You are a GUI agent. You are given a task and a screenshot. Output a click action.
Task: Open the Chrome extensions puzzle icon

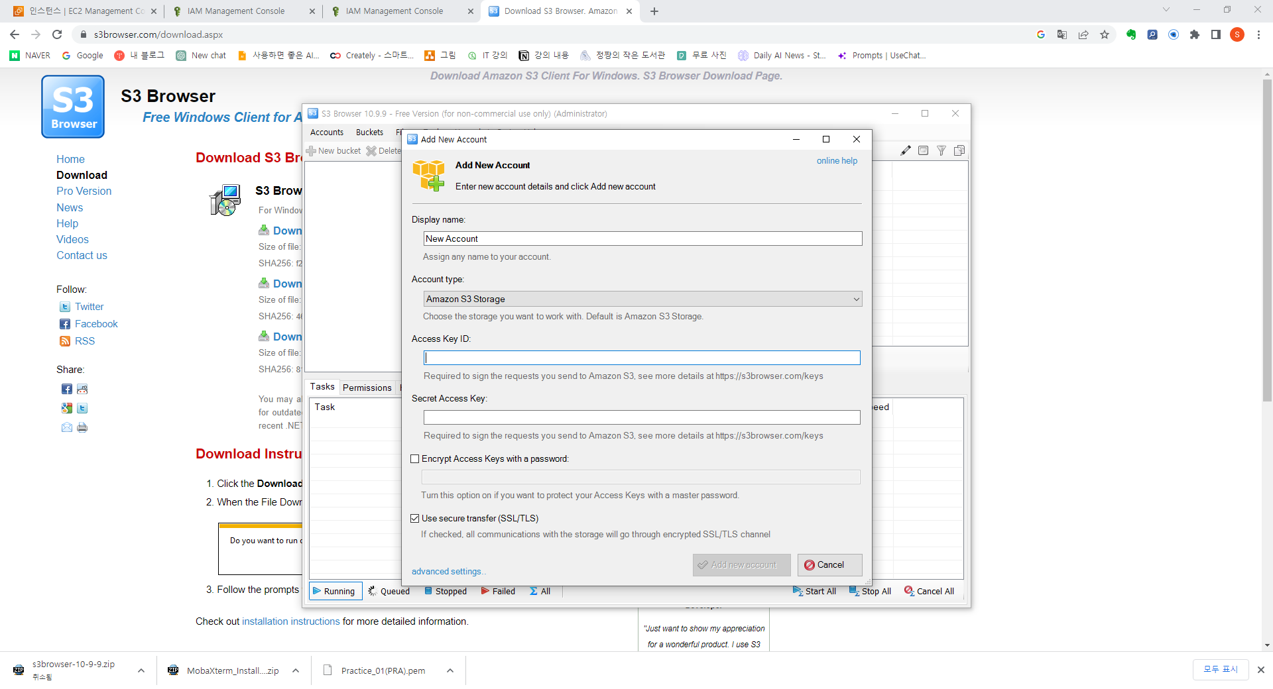(x=1195, y=34)
